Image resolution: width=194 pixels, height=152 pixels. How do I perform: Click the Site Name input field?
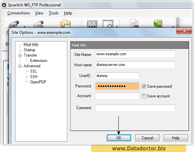click(135, 54)
